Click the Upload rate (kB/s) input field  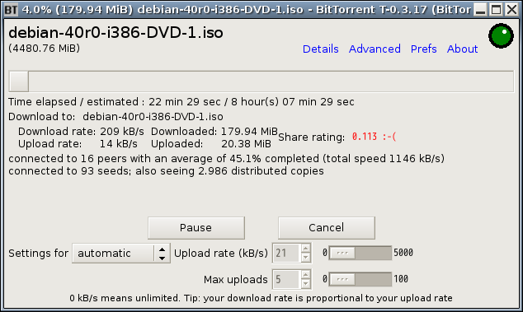[x=287, y=253]
